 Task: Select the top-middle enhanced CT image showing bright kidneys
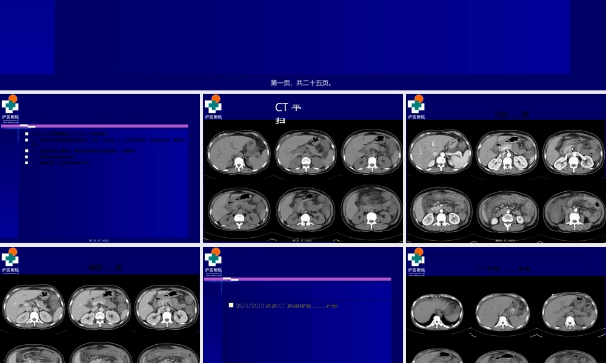click(x=506, y=152)
